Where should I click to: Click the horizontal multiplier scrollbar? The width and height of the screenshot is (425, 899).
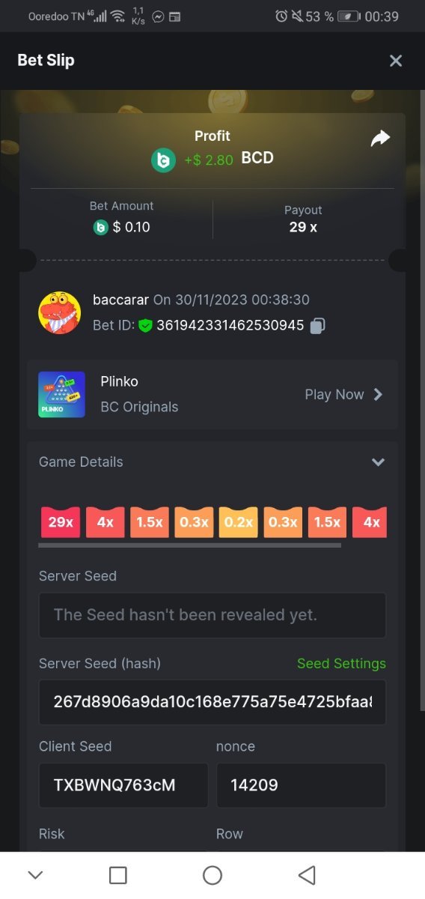[189, 545]
